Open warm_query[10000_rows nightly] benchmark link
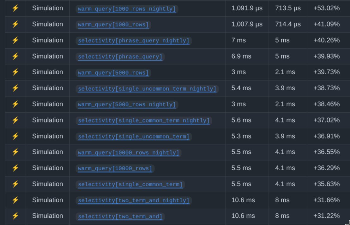Image resolution: width=350 pixels, height=225 pixels. [128, 153]
